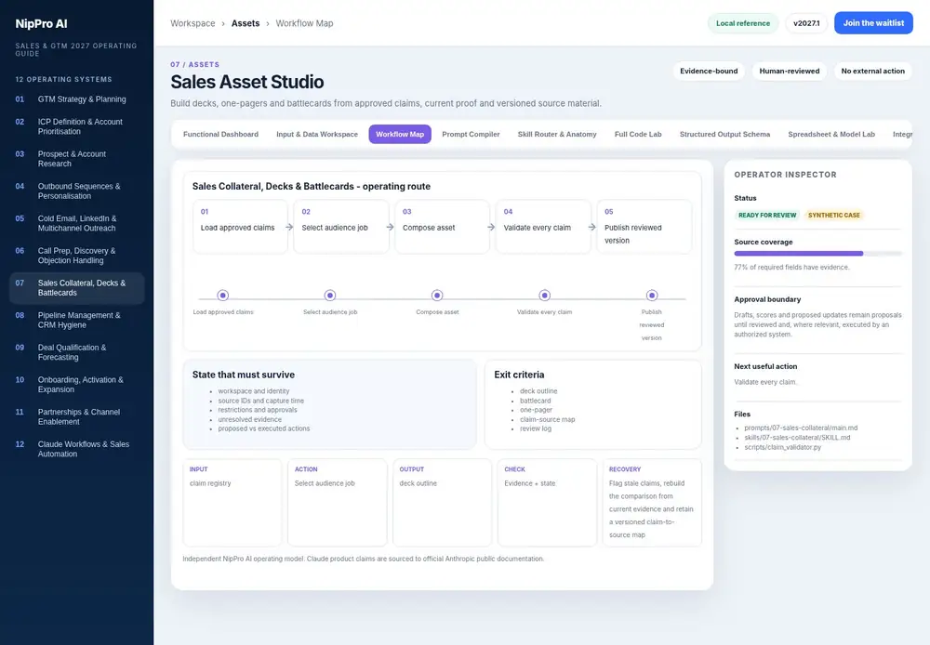Image resolution: width=930 pixels, height=645 pixels.
Task: Click the partially visible Integr tab
Action: [902, 135]
